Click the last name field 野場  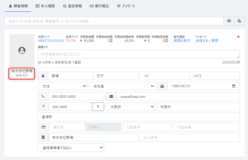pos(70,76)
